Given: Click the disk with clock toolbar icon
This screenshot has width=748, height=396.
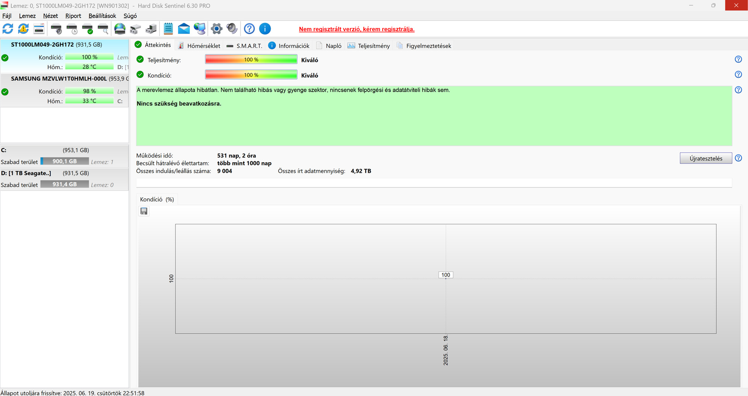Looking at the screenshot, I should 72,29.
